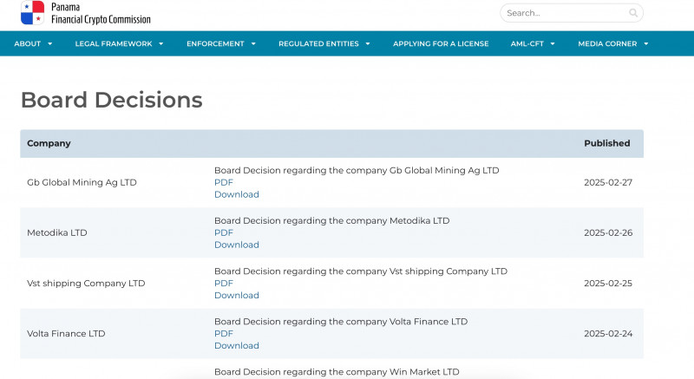694x379 pixels.
Task: Select company cell 'Gb Global Mining Ag LTD'
Action: point(82,182)
